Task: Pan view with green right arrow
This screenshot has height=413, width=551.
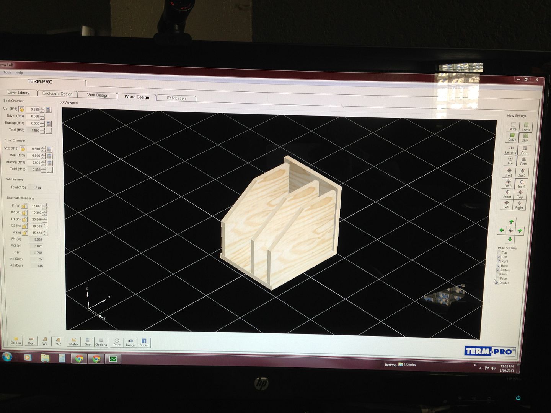Action: tap(520, 231)
